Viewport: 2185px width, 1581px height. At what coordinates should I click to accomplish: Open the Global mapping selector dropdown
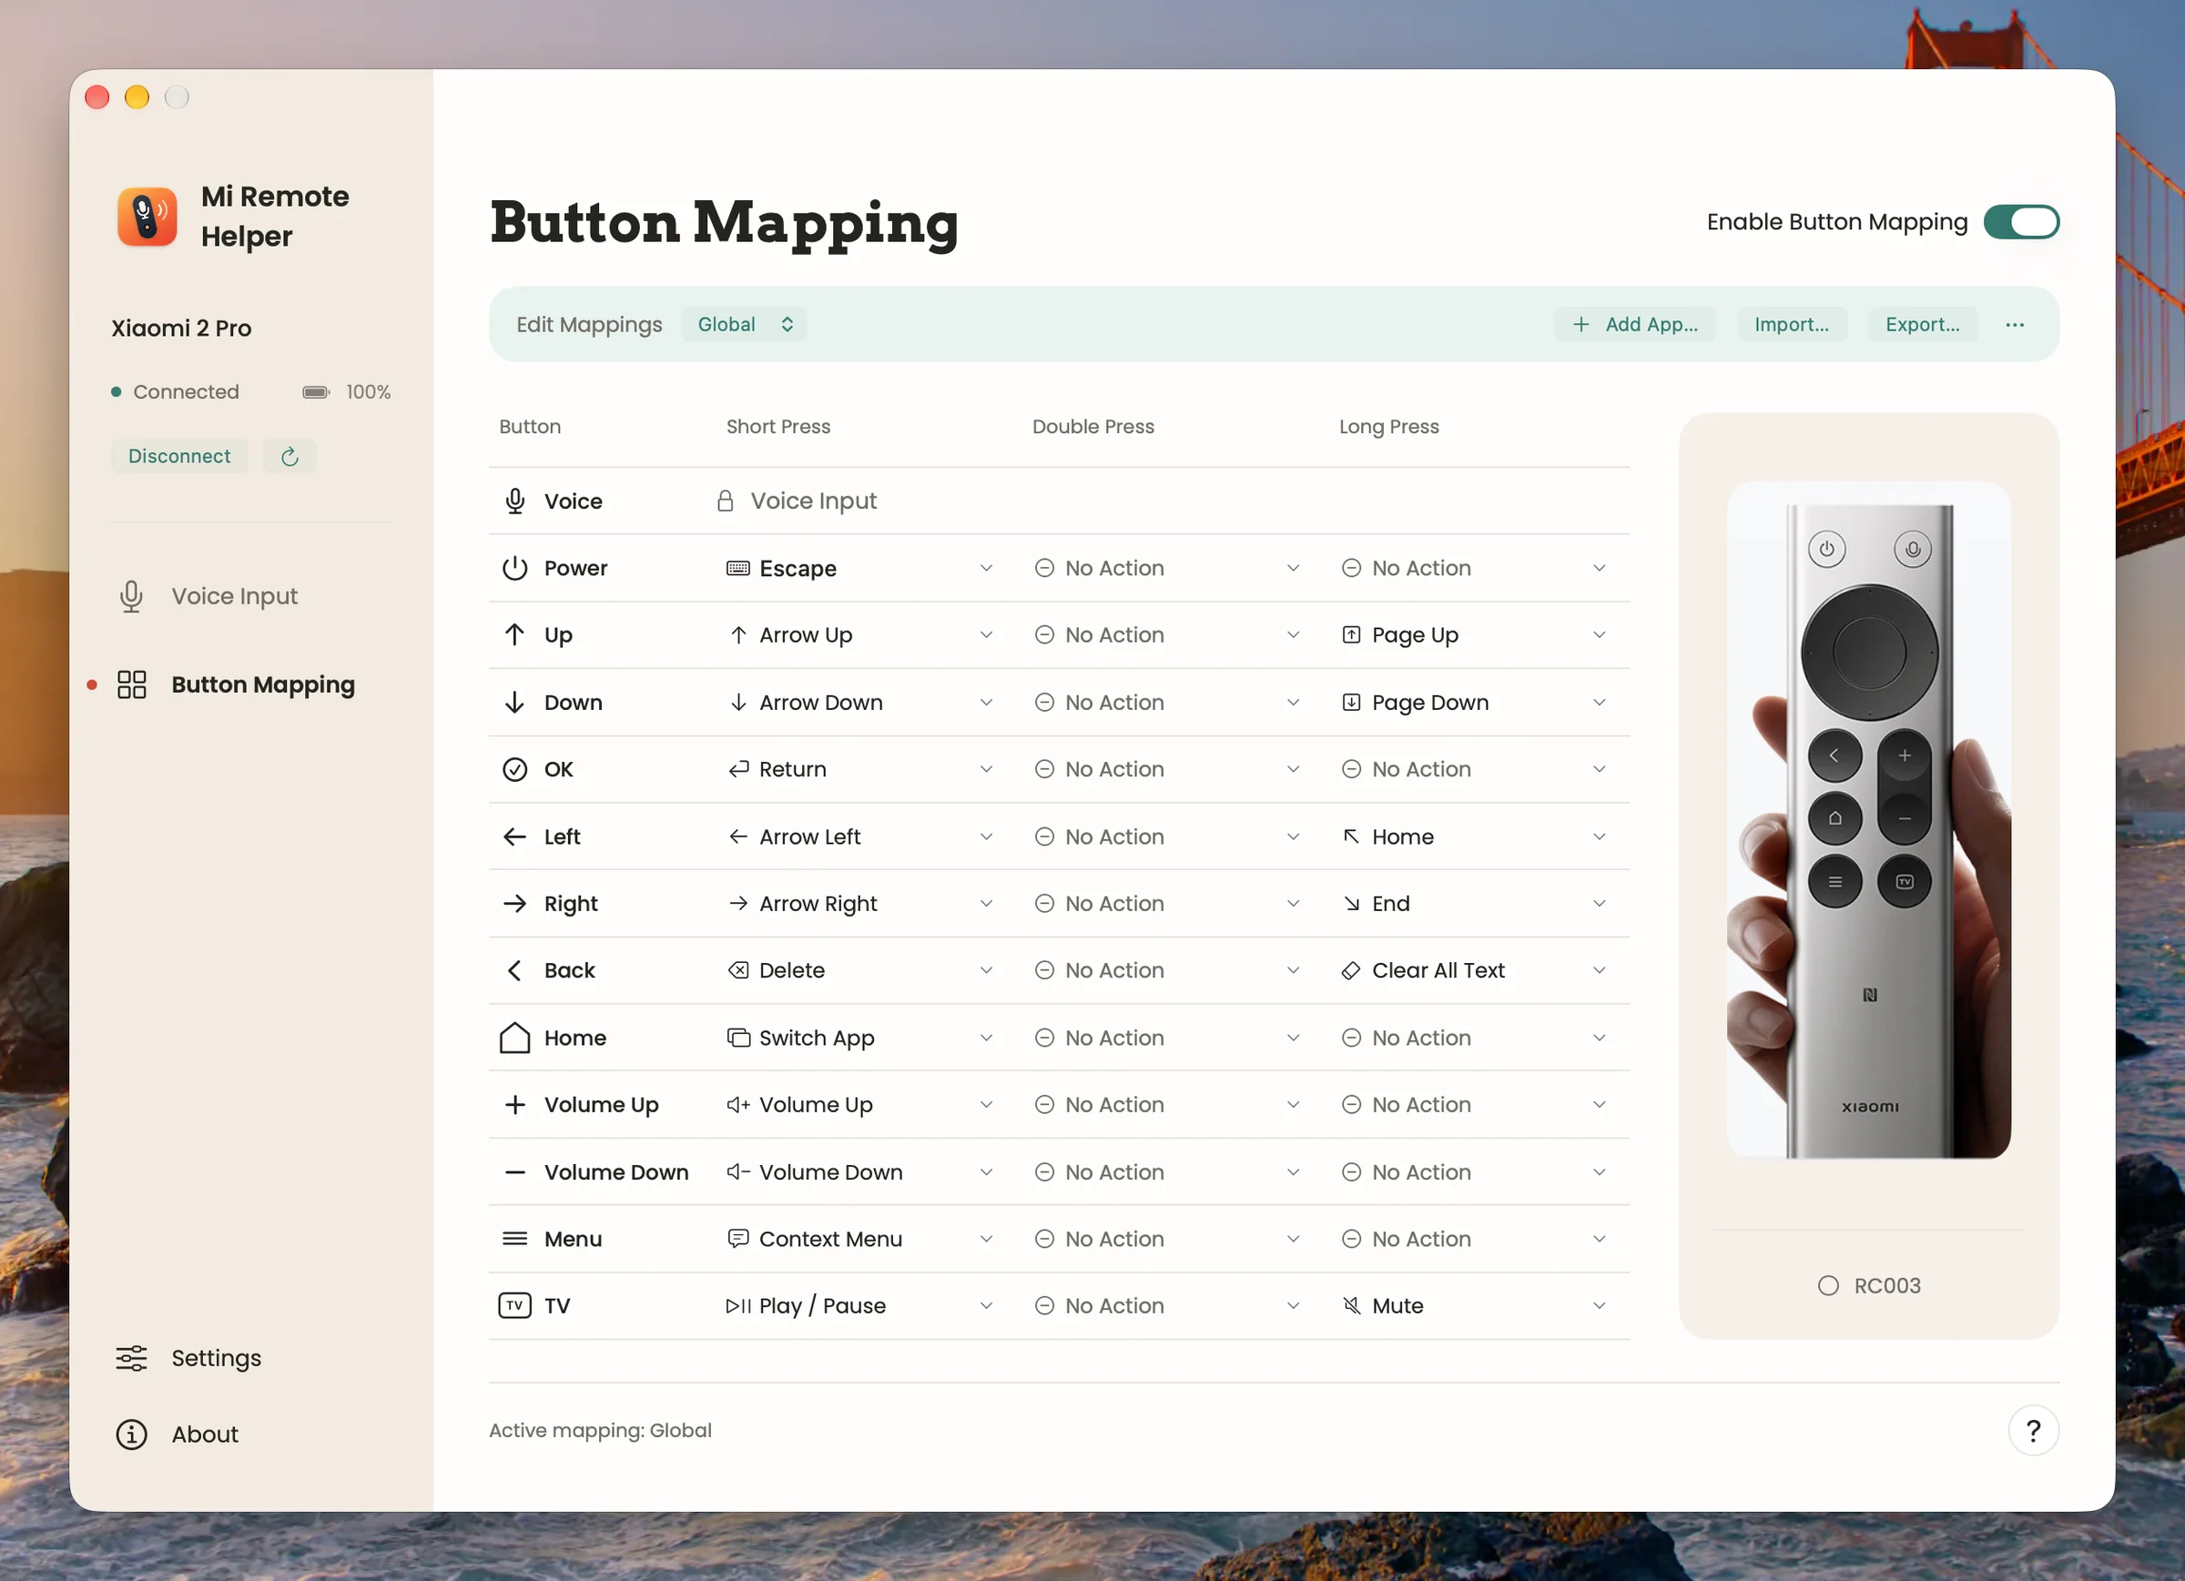coord(744,325)
